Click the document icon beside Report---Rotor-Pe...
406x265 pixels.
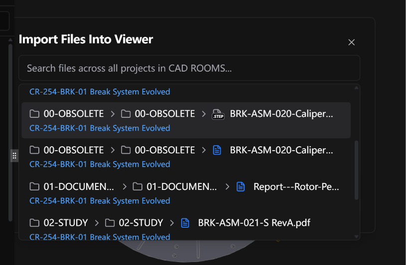(x=241, y=186)
